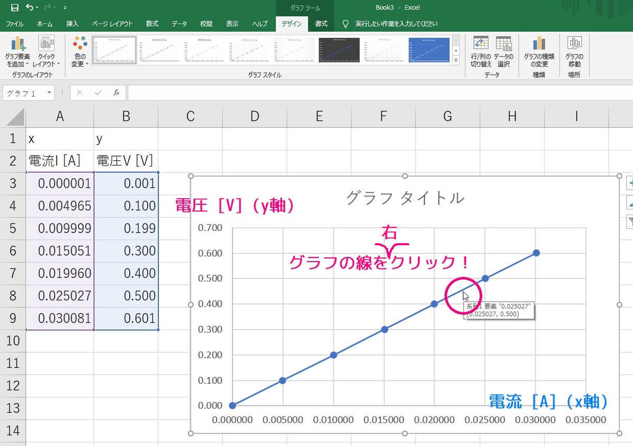
Task: Open the ページ レイアウト tab
Action: pos(112,24)
